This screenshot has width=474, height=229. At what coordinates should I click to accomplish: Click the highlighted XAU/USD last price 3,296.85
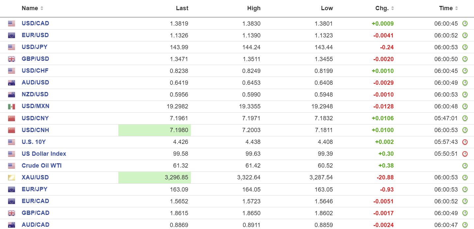[155, 177]
